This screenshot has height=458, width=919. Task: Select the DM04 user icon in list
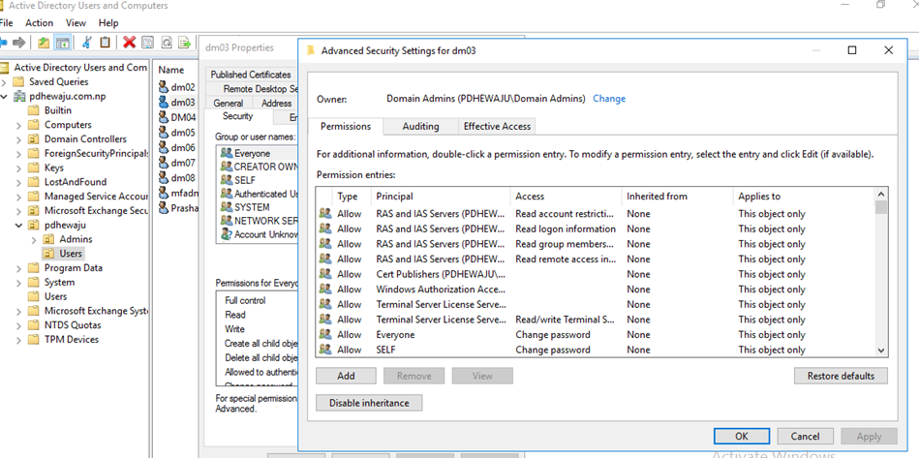coord(164,116)
